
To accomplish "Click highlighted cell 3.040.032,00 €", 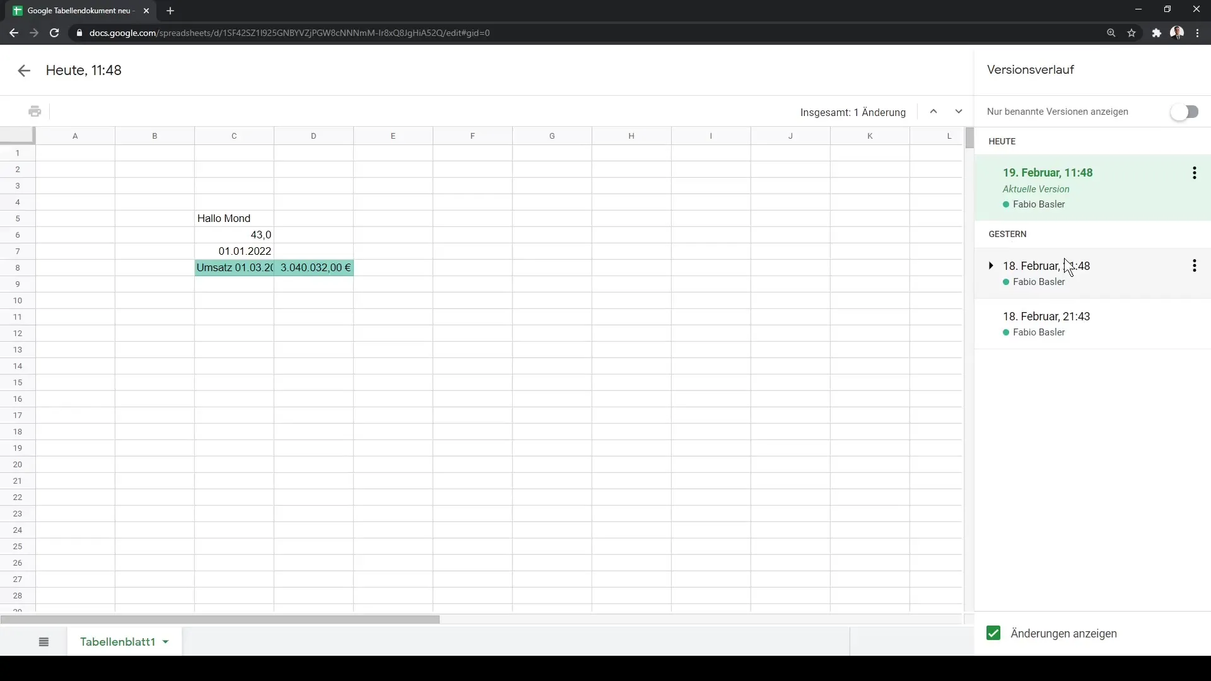I will pos(313,267).
